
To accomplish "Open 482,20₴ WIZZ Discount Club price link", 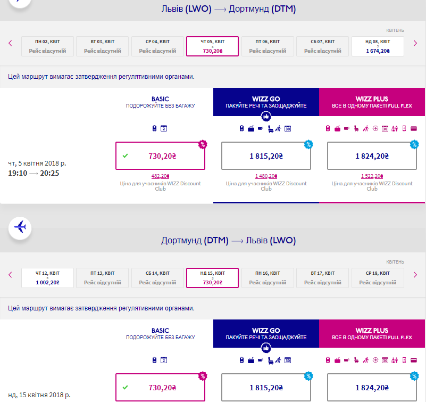I will (160, 176).
